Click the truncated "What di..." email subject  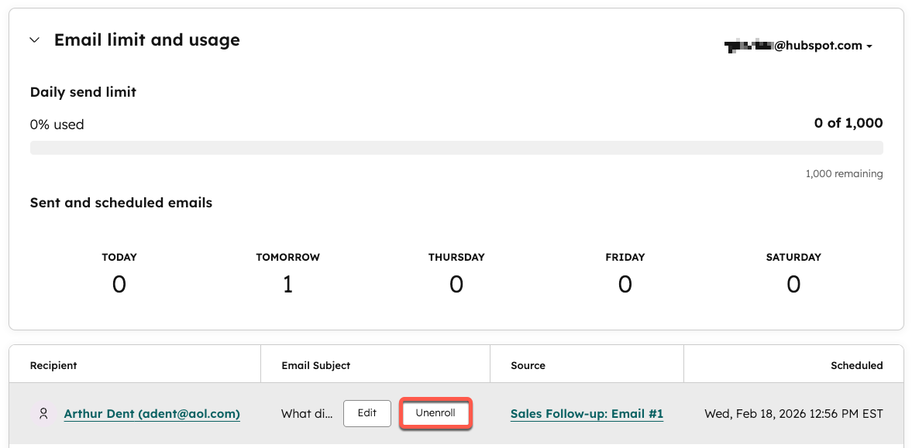coord(307,414)
